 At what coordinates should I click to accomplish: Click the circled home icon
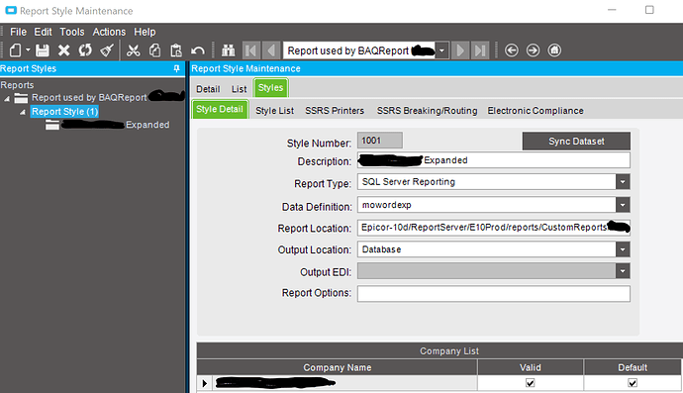click(554, 50)
